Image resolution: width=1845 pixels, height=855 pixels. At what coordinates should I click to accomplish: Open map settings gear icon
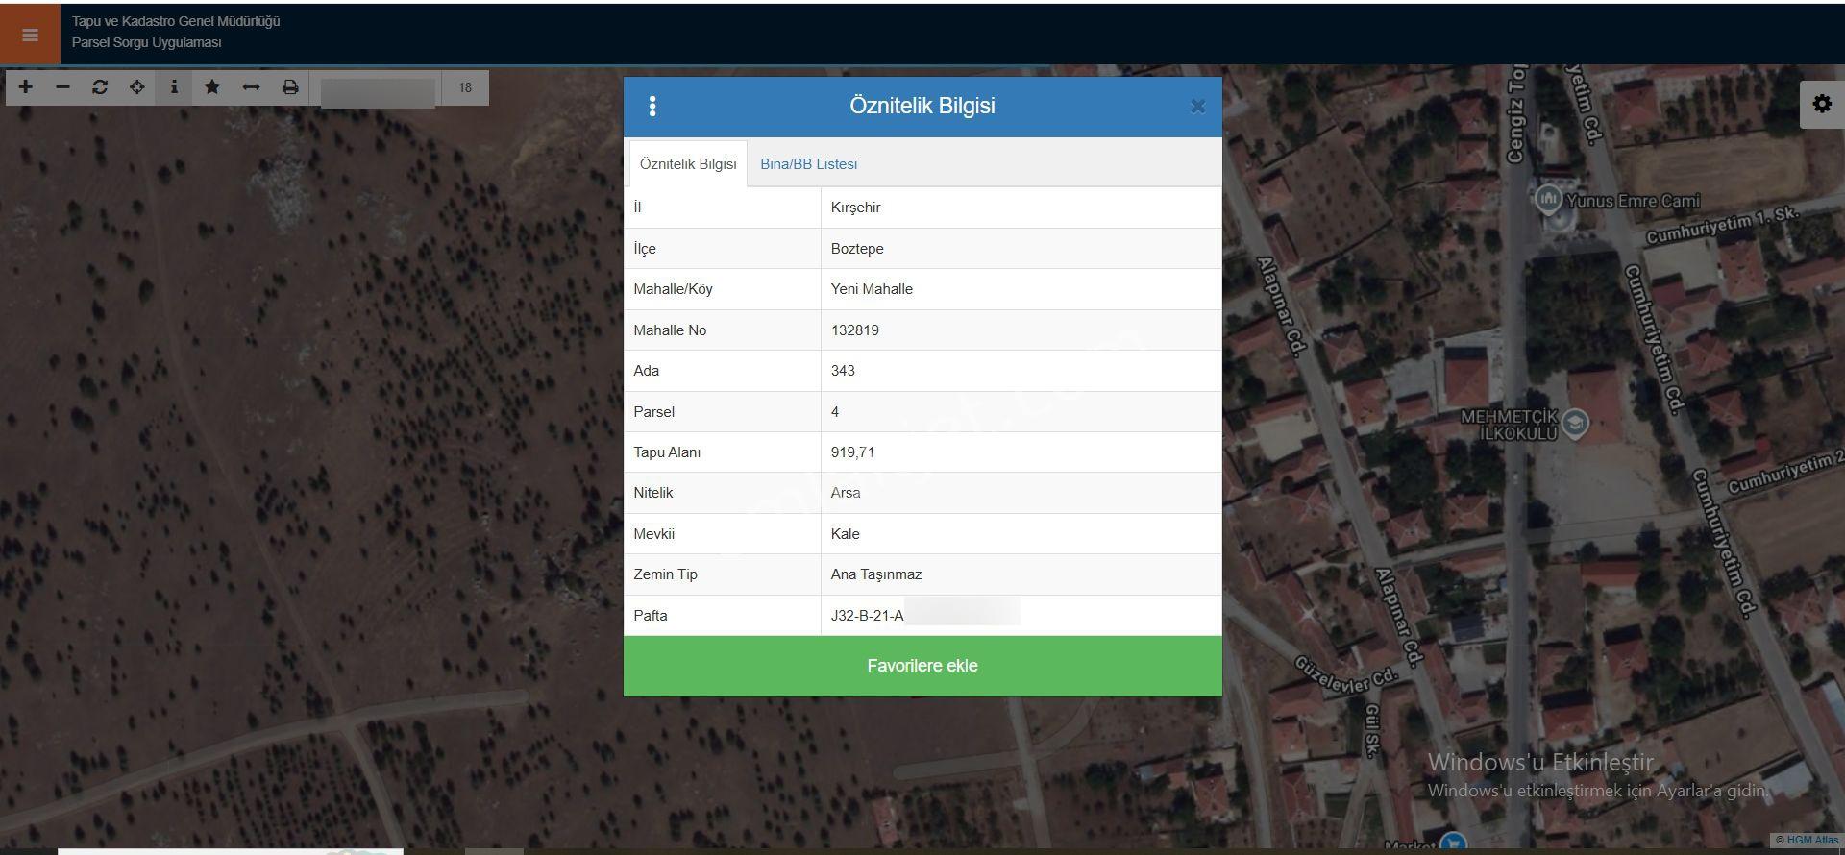[1822, 104]
